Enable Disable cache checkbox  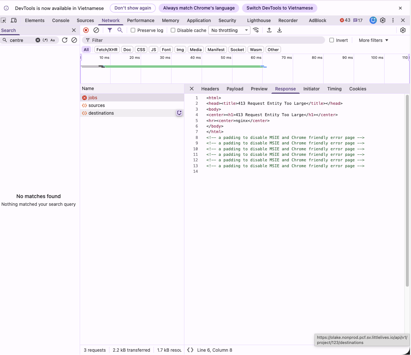pyautogui.click(x=173, y=30)
